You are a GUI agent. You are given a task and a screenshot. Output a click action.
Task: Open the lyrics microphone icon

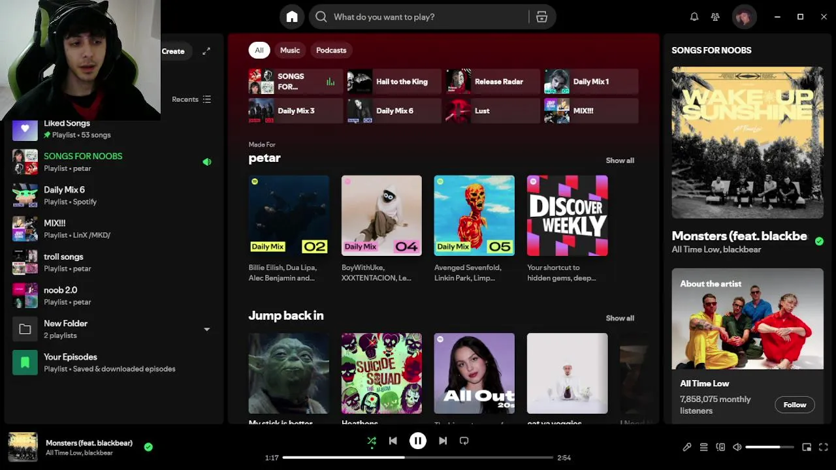(x=687, y=447)
